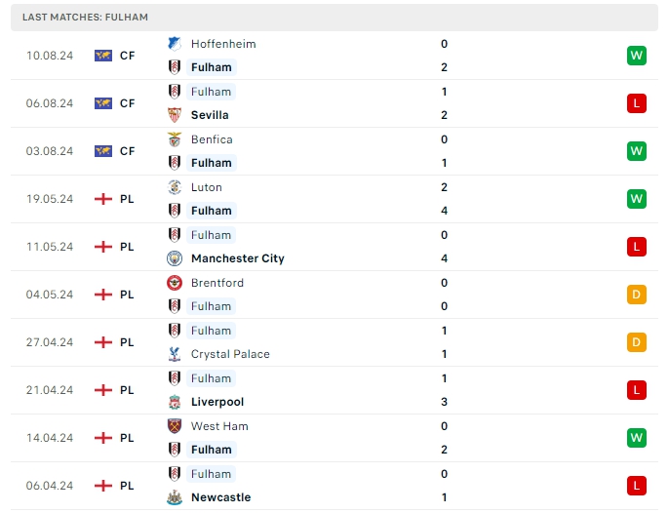Open the D result badge for the Brentford match
This screenshot has width=669, height=513.
point(637,295)
